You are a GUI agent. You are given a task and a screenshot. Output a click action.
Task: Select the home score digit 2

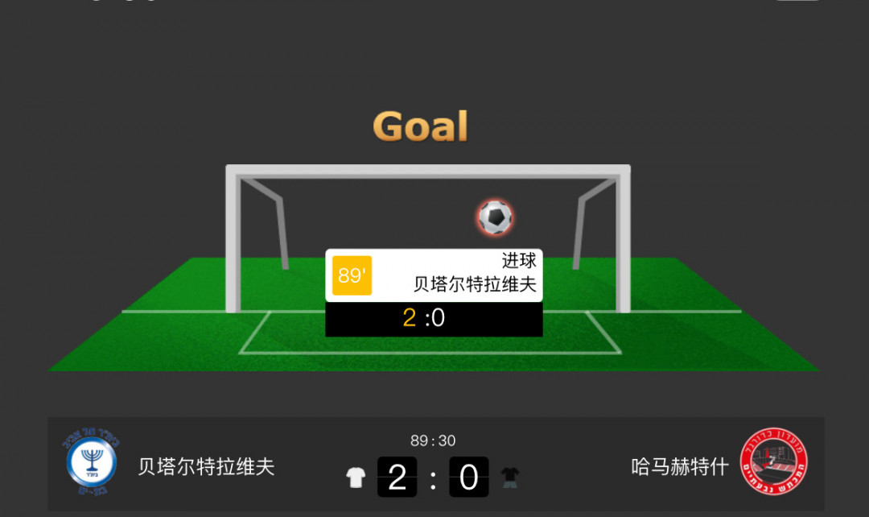[397, 477]
